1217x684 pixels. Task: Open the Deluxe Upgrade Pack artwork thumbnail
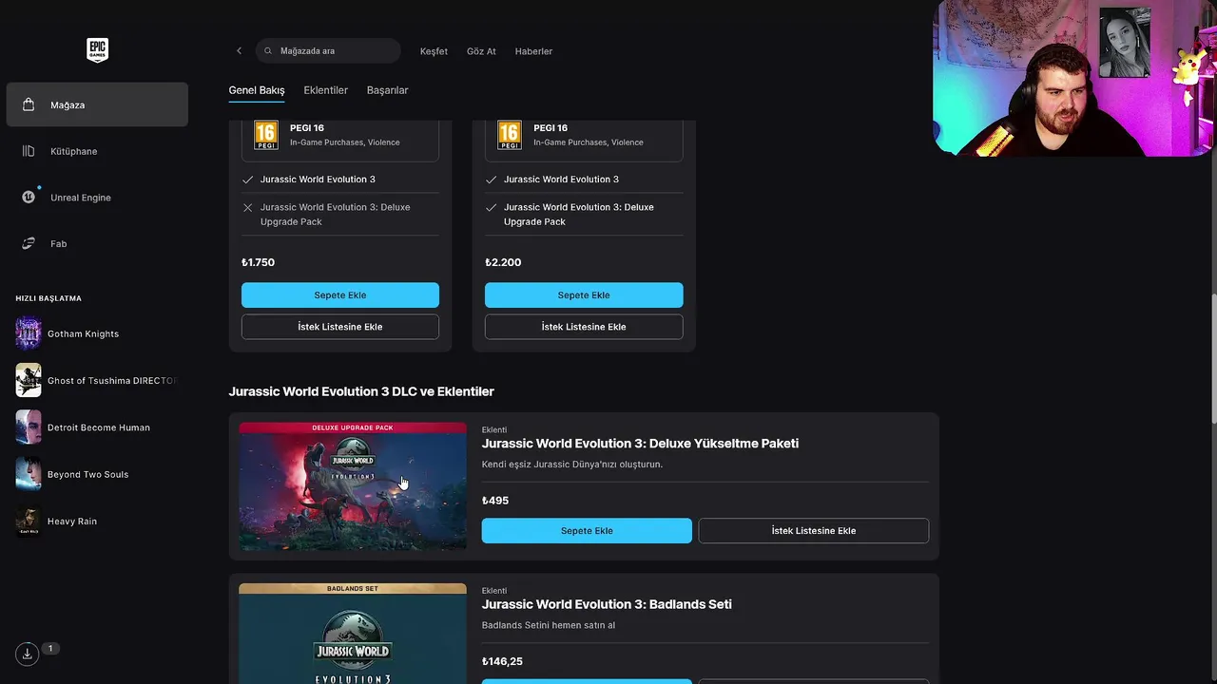353,486
